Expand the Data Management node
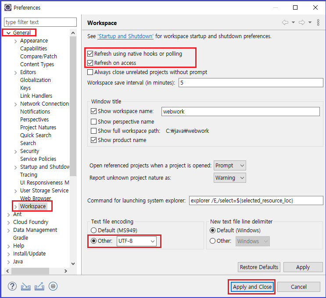 tap(8, 231)
